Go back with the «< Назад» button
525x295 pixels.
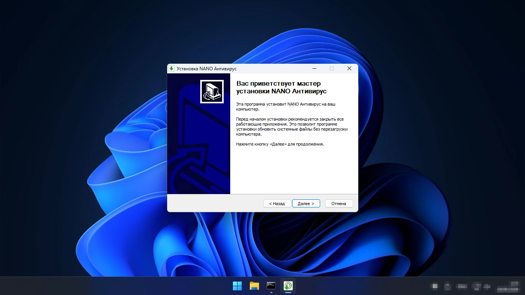pos(277,204)
